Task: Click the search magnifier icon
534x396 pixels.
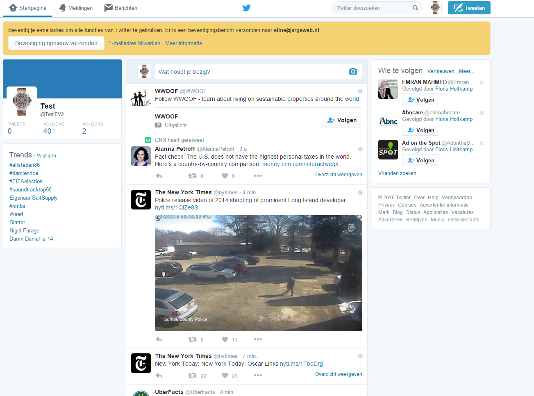Action: [x=415, y=8]
